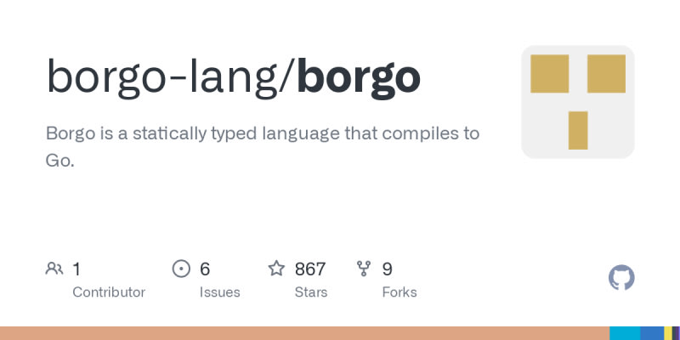The height and width of the screenshot is (340, 680).
Task: Click the contributors people icon
Action: point(54,269)
